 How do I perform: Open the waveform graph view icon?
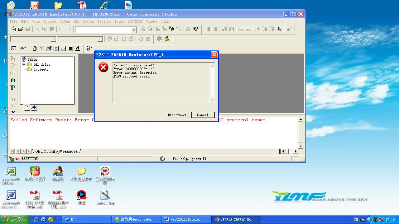point(63,49)
